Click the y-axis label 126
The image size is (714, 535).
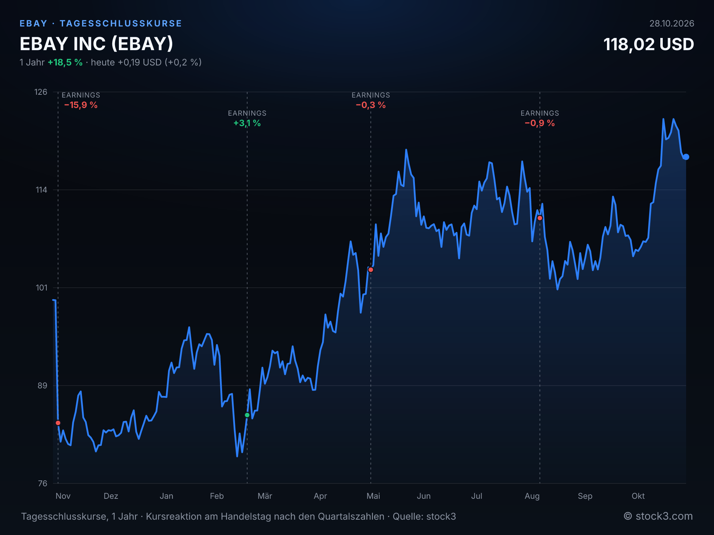click(40, 92)
